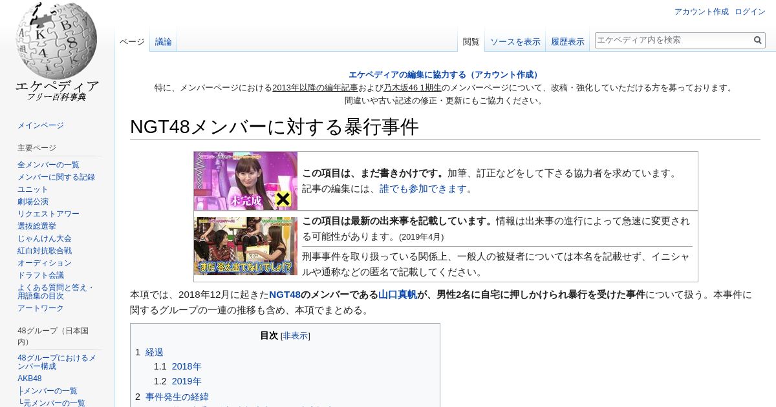Open 全メンバーの一覧 in sidebar
This screenshot has width=776, height=407.
(48, 165)
